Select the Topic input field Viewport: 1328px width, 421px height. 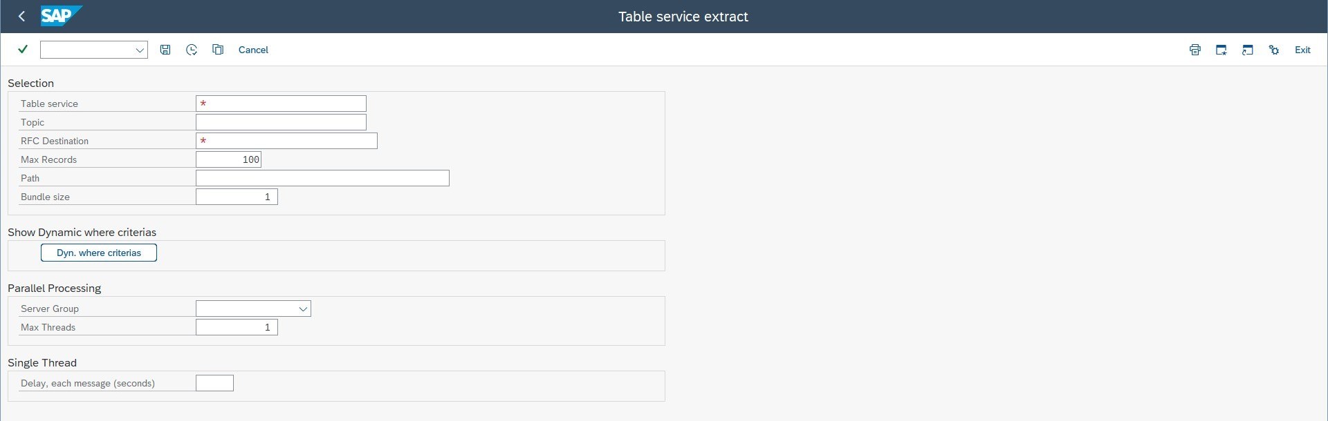pyautogui.click(x=280, y=122)
